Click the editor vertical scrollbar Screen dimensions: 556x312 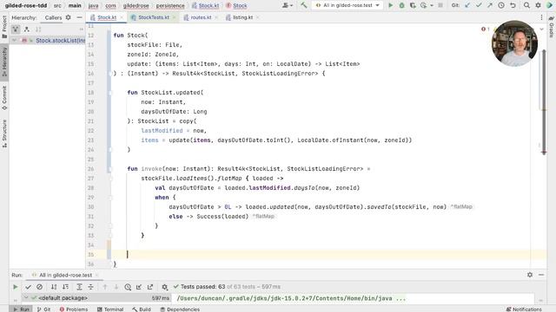point(544,102)
